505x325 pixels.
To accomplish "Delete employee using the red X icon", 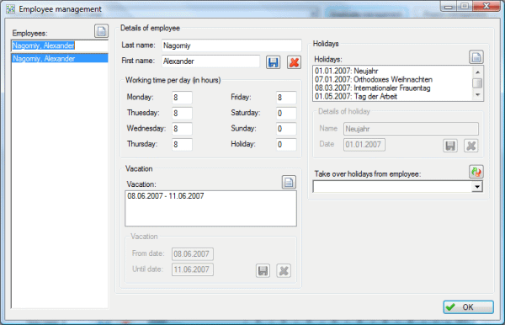I will click(x=294, y=62).
